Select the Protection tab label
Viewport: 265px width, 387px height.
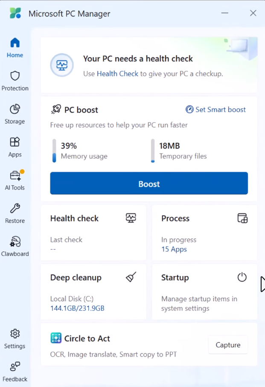[15, 88]
